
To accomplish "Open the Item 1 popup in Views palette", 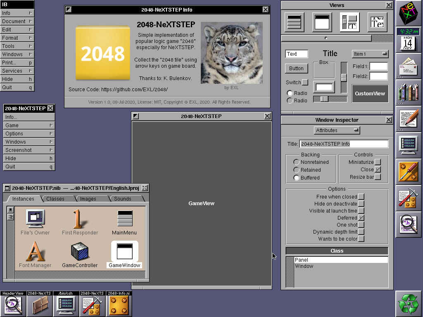I will [x=370, y=54].
